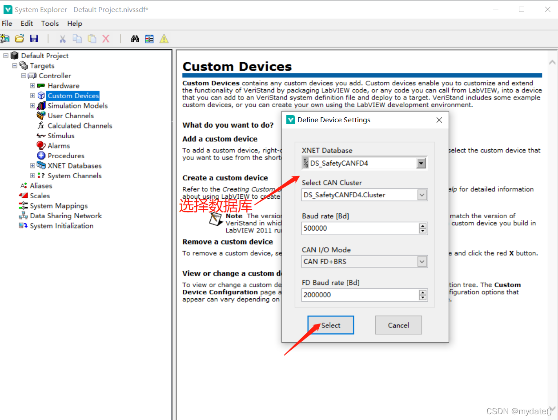Click the New System Definition toolbar icon
The width and height of the screenshot is (558, 420).
(x=5, y=39)
